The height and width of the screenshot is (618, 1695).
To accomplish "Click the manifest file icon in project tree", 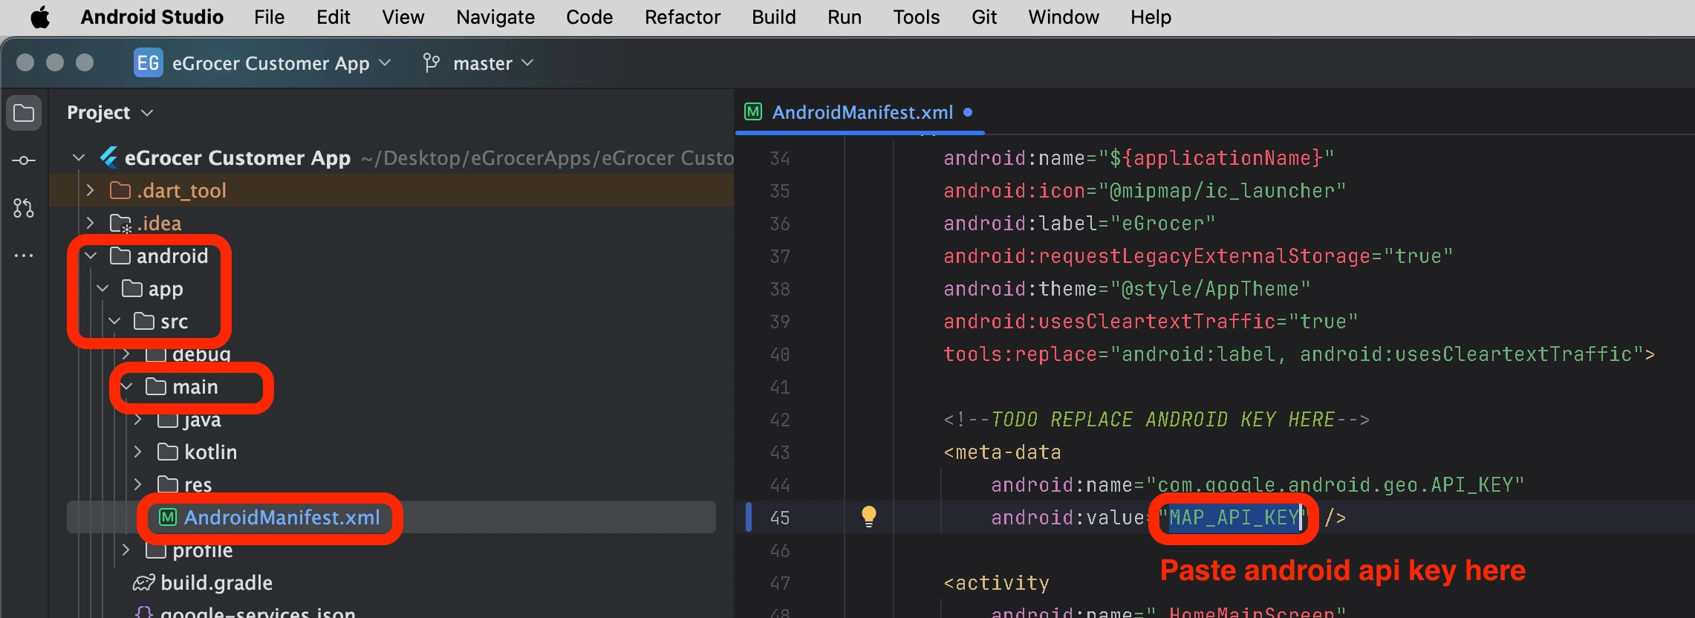I will pyautogui.click(x=168, y=517).
